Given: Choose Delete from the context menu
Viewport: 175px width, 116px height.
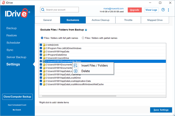Looking at the screenshot, I should point(85,71).
